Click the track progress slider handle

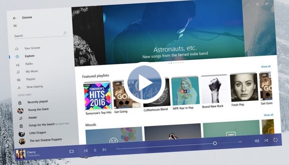tap(215, 143)
